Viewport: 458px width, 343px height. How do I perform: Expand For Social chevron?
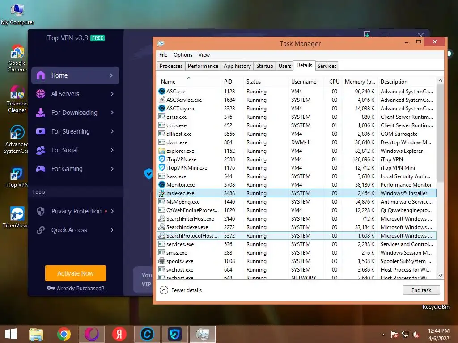pos(112,150)
